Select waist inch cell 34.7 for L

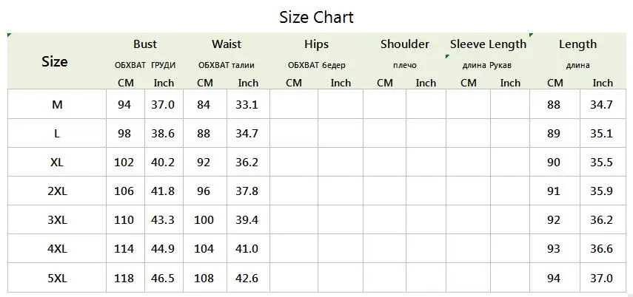pyautogui.click(x=248, y=134)
